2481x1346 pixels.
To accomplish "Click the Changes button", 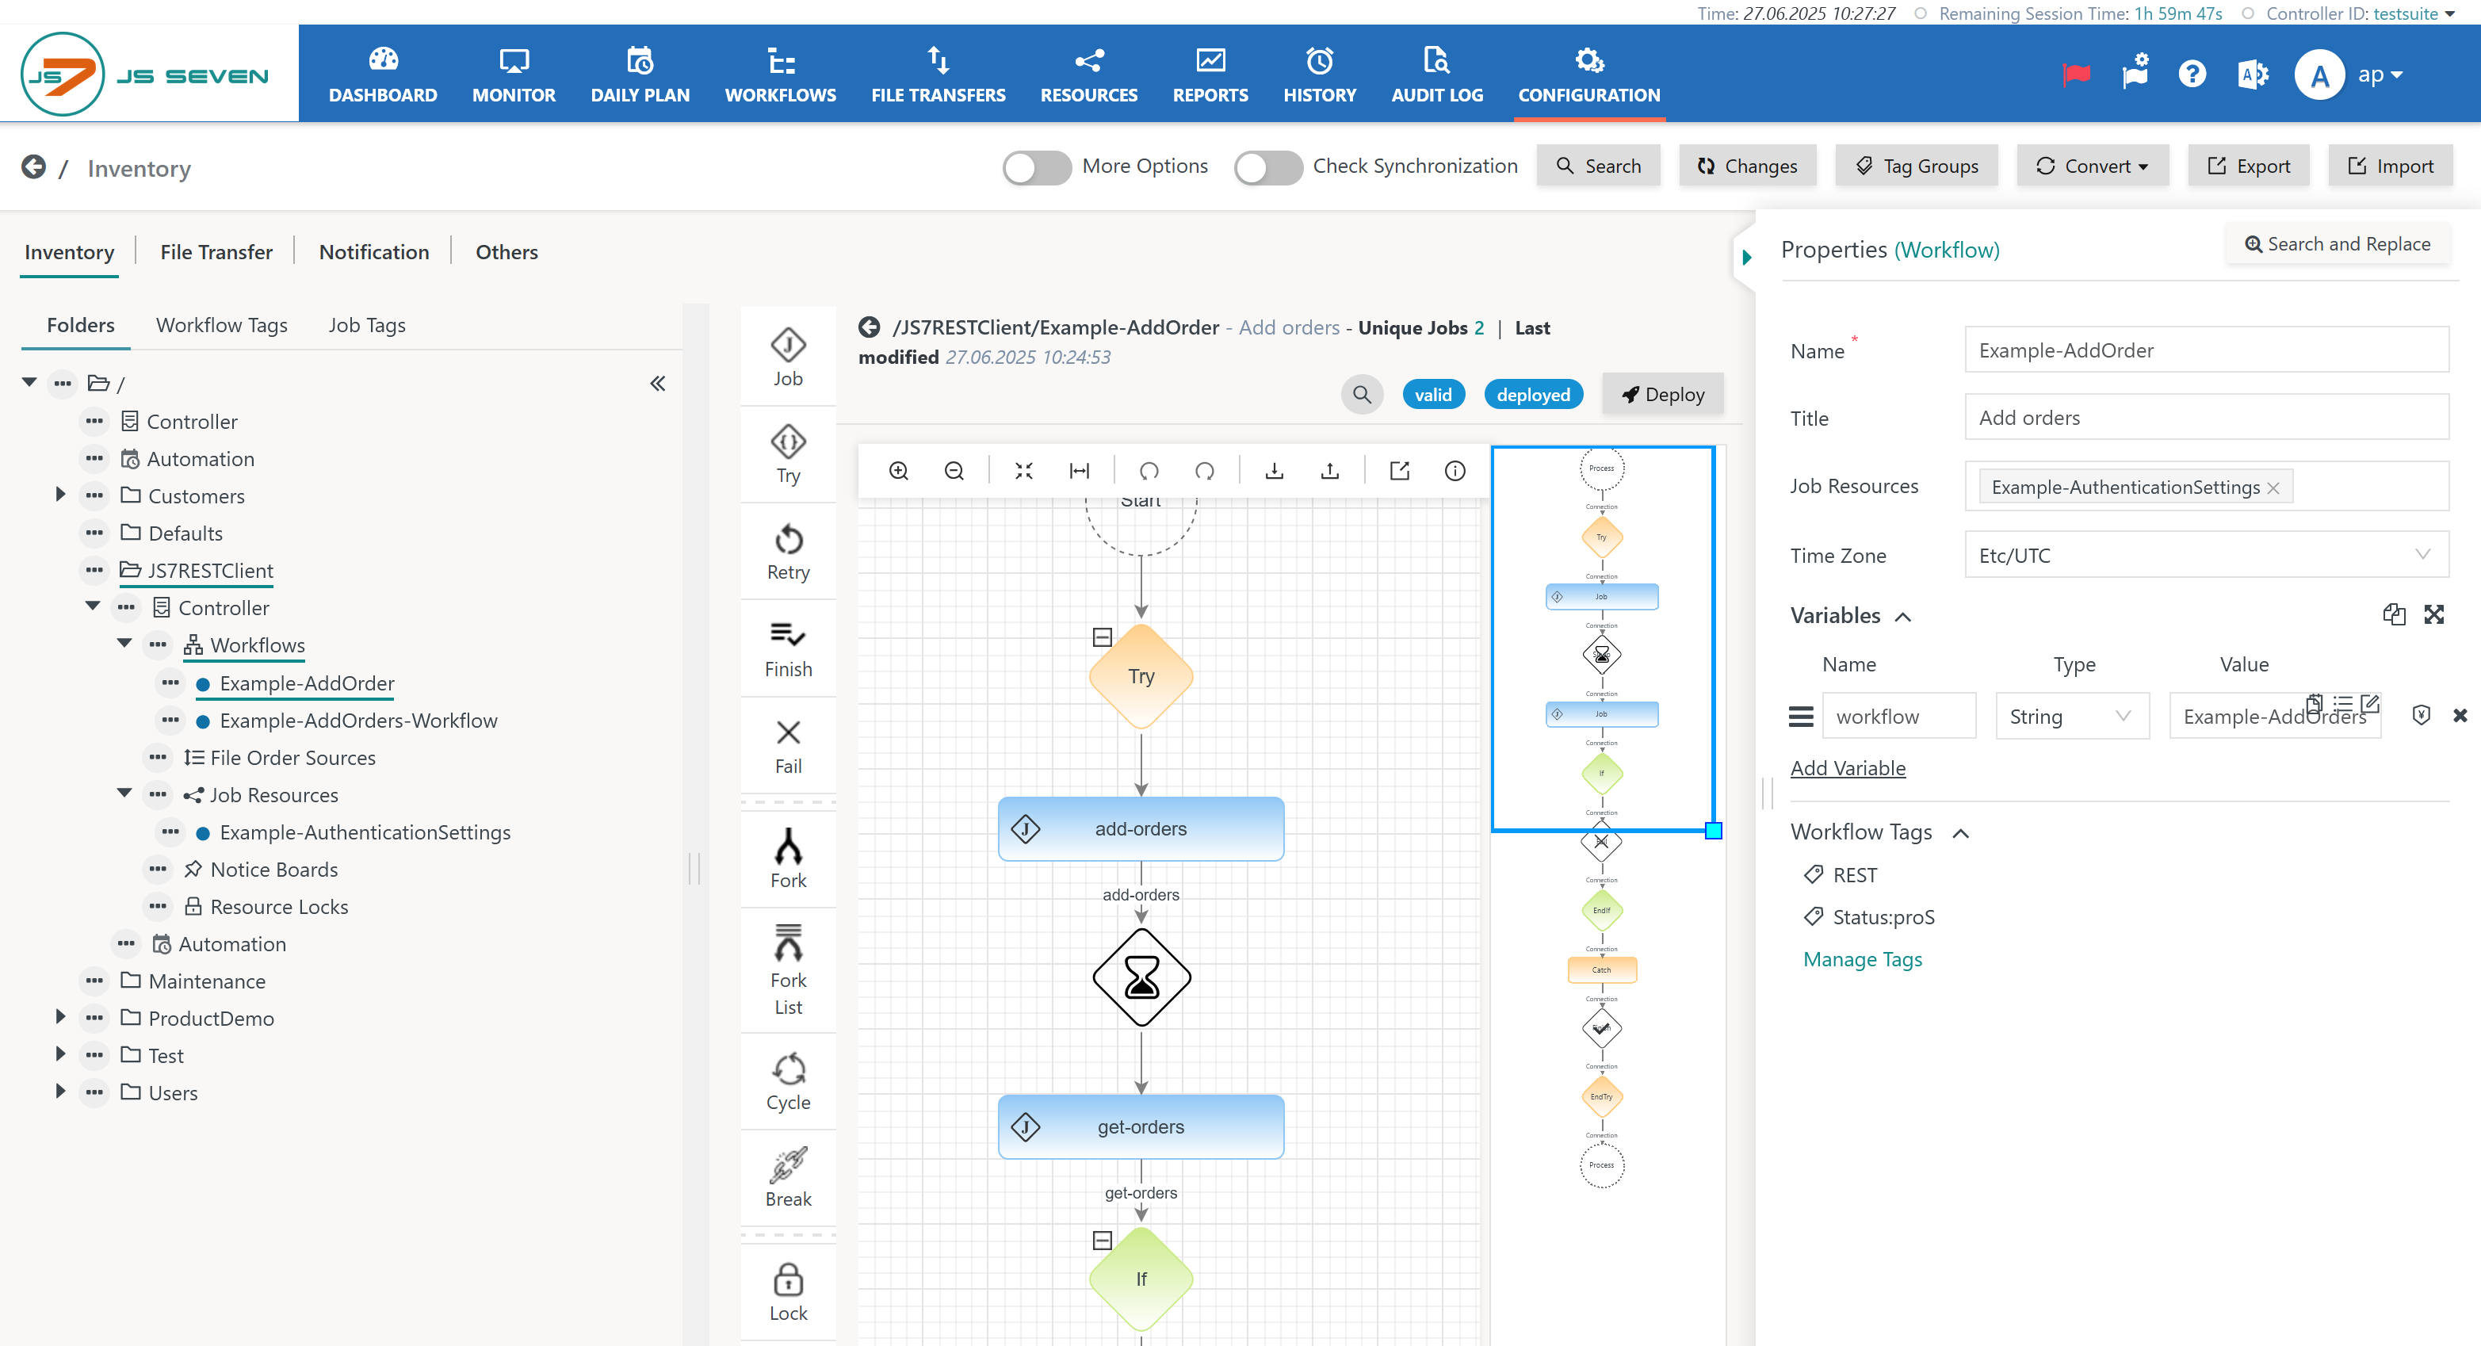I will click(1747, 166).
